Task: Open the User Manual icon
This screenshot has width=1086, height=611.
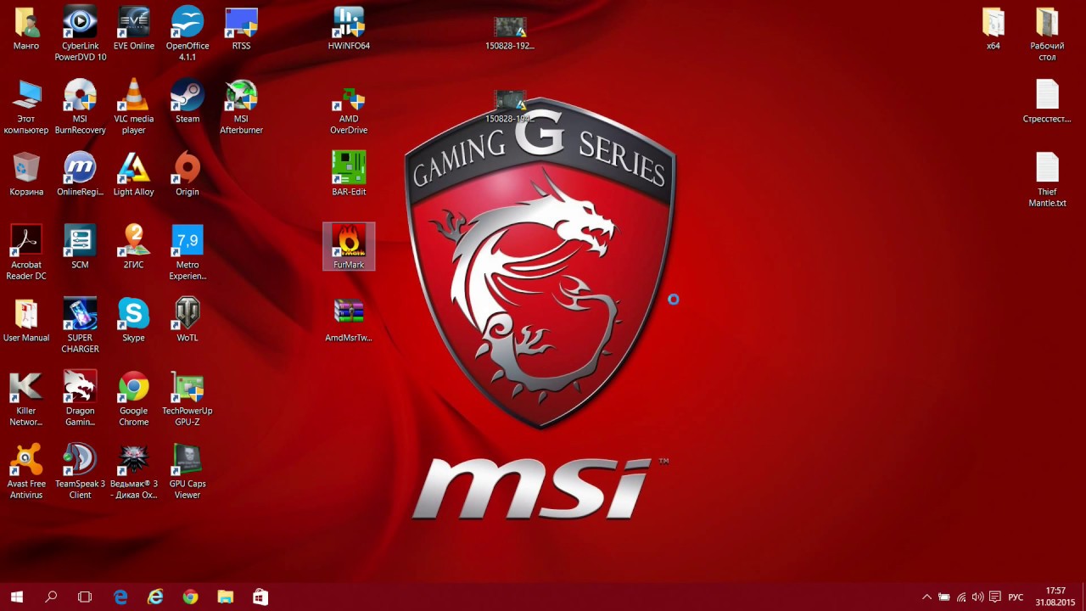Action: [x=26, y=321]
